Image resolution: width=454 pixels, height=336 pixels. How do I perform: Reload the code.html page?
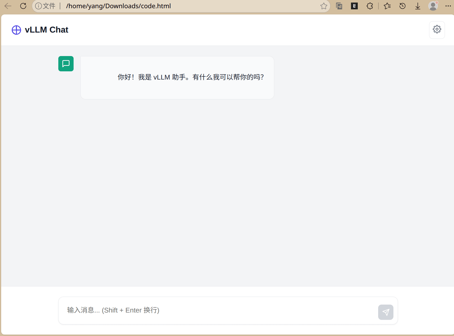tap(23, 6)
